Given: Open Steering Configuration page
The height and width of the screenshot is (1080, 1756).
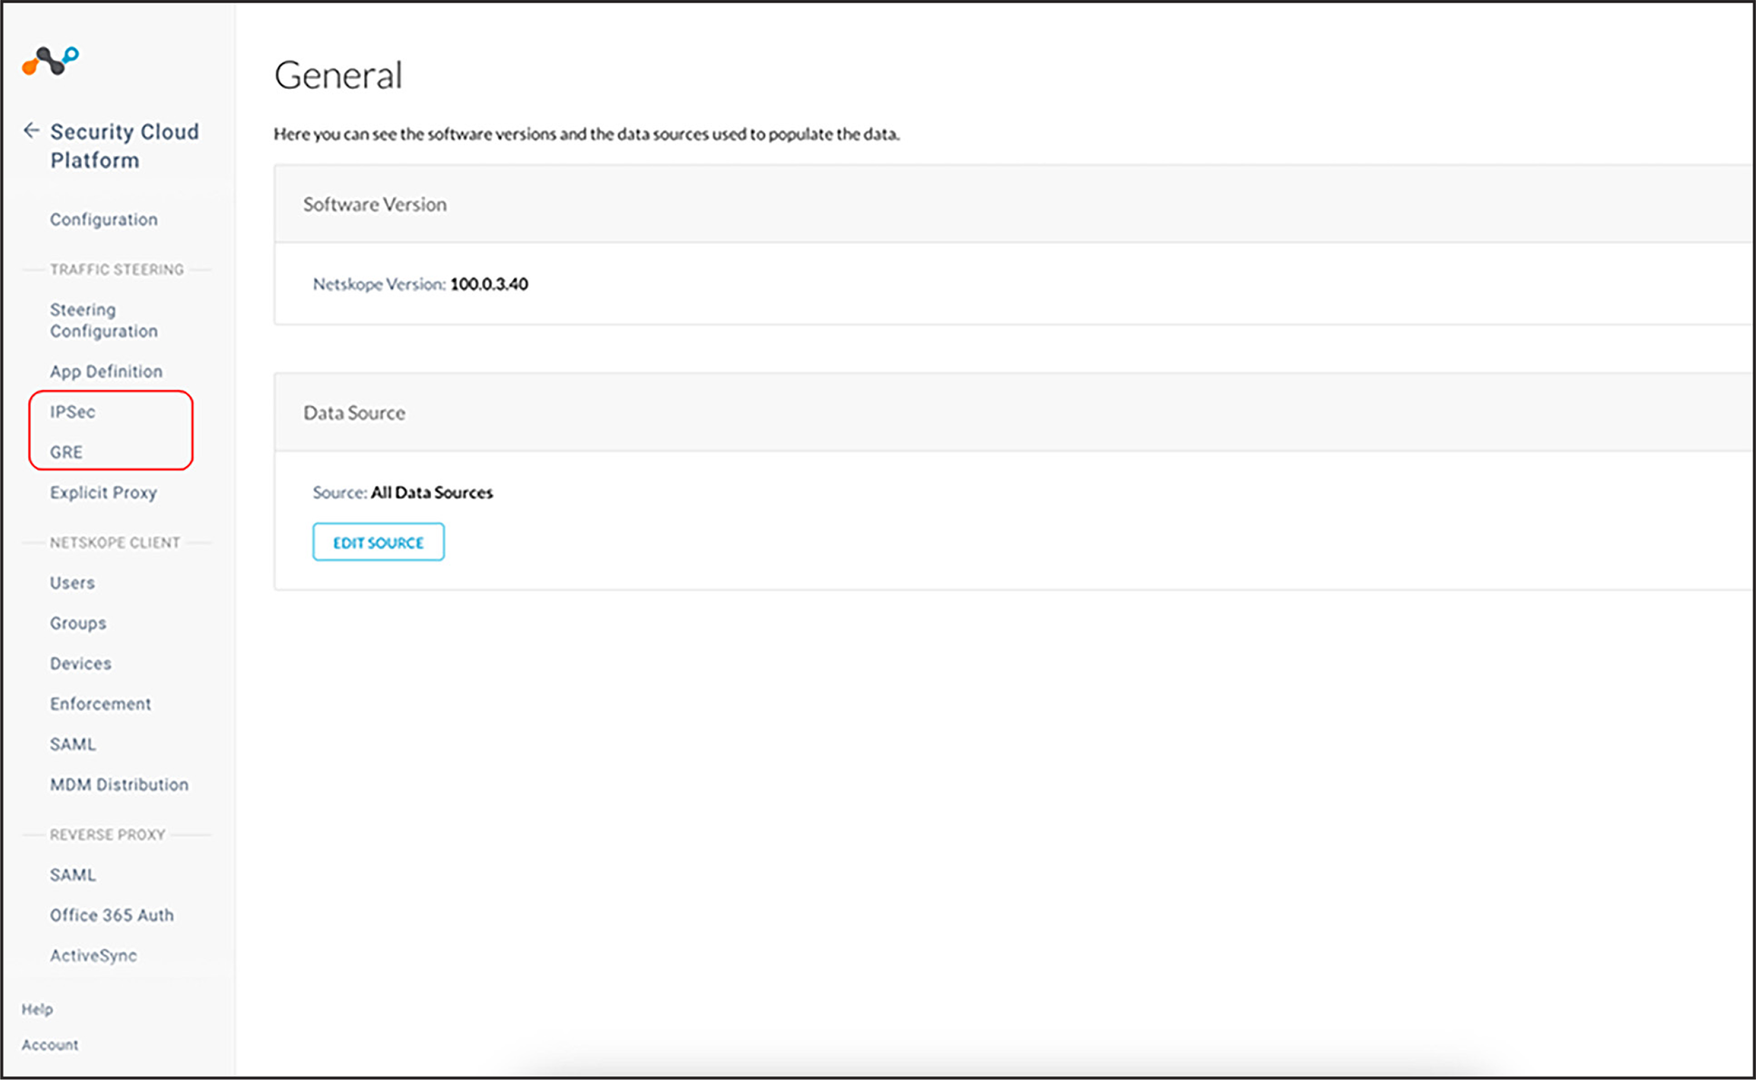Looking at the screenshot, I should coord(103,320).
